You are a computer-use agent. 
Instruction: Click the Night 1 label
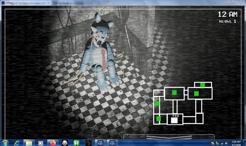pos(227,21)
